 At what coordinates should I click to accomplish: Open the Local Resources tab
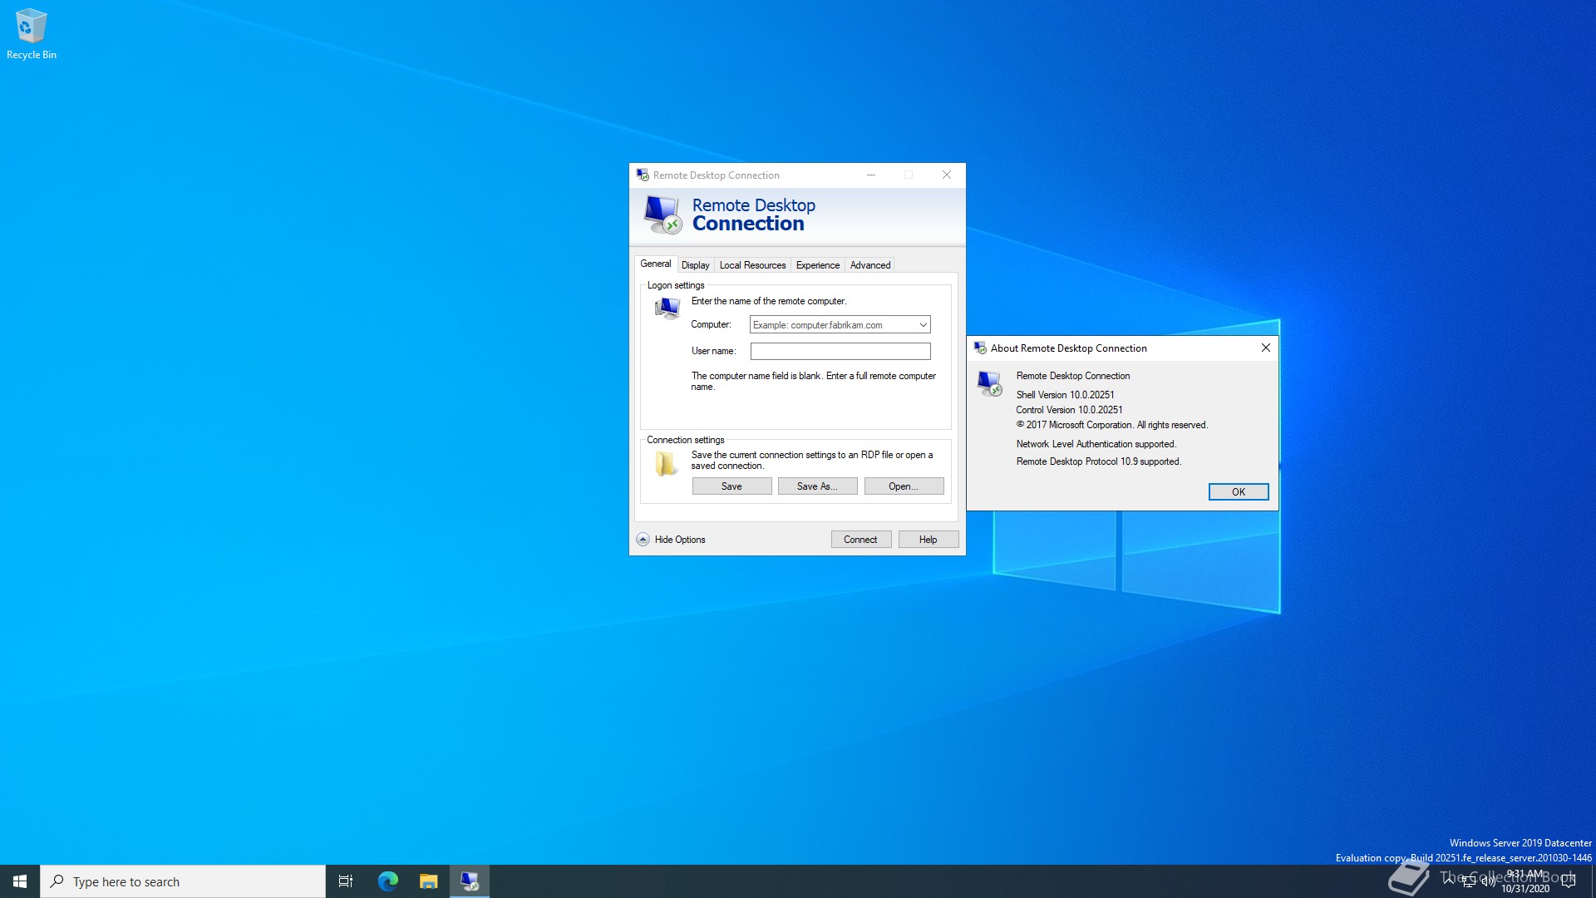pyautogui.click(x=752, y=265)
